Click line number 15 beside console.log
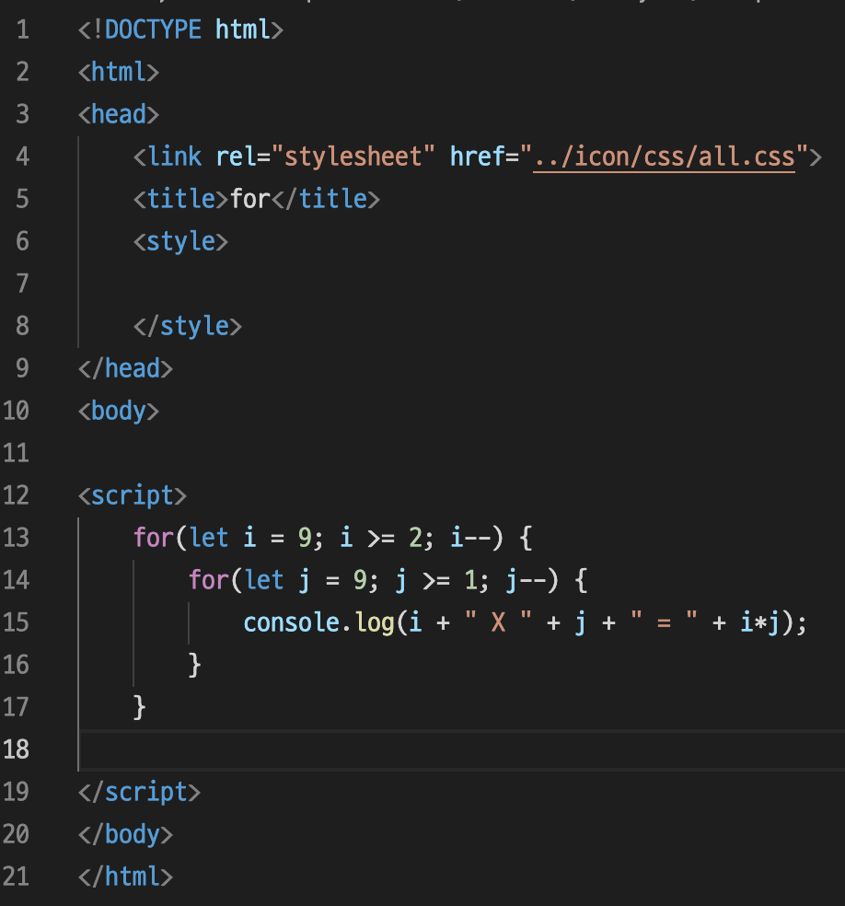845x906 pixels. (x=17, y=622)
